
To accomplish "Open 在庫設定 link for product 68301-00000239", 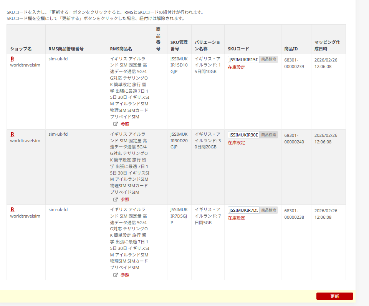I will (x=236, y=67).
